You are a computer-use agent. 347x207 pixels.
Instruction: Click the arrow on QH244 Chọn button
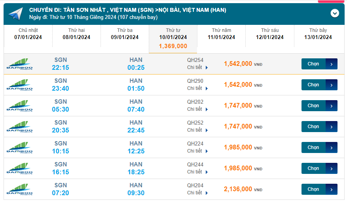[x=331, y=168]
